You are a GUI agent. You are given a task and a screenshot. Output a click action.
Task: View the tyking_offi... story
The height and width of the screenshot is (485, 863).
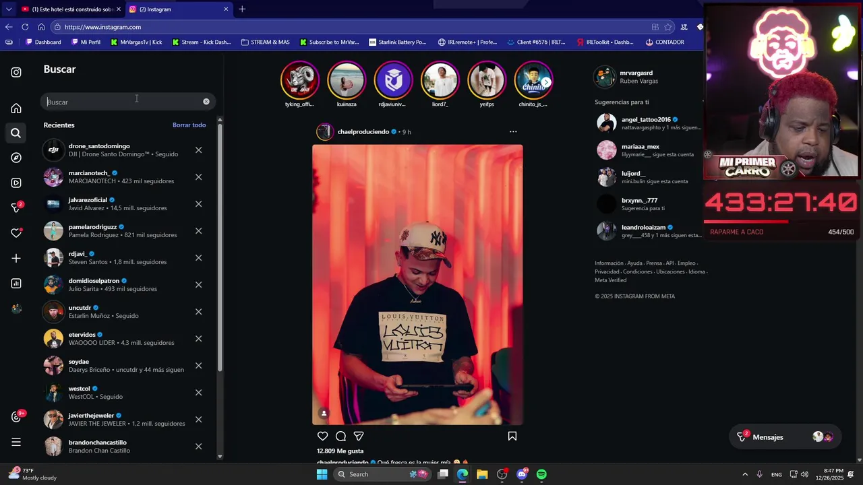[299, 81]
